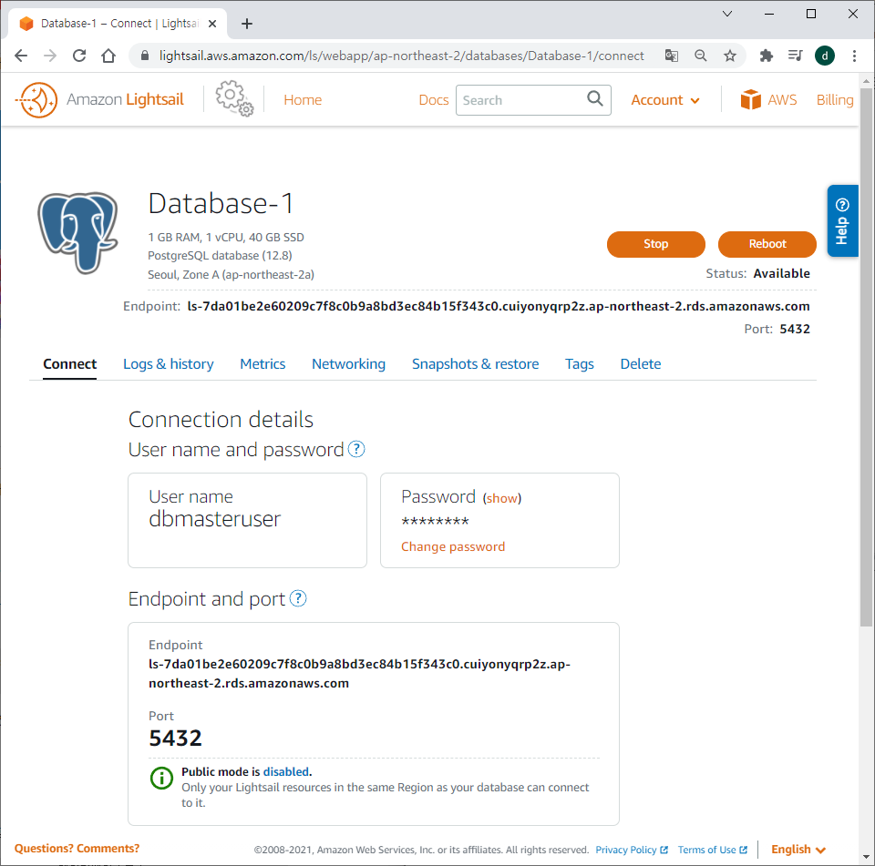This screenshot has height=866, width=875.
Task: Open the Lightsail settings gear icon
Action: click(234, 98)
